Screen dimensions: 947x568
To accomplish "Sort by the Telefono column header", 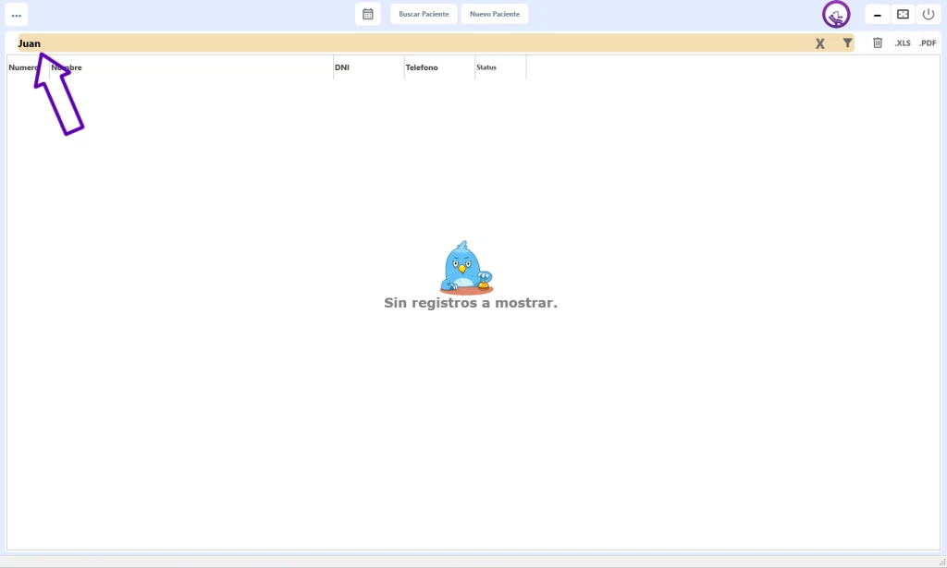I will (x=422, y=67).
